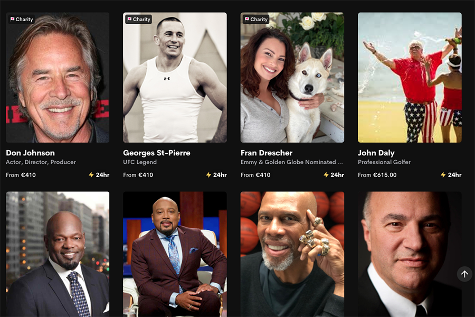The height and width of the screenshot is (317, 475).
Task: Open Georges St-Pierre's name link
Action: (157, 153)
